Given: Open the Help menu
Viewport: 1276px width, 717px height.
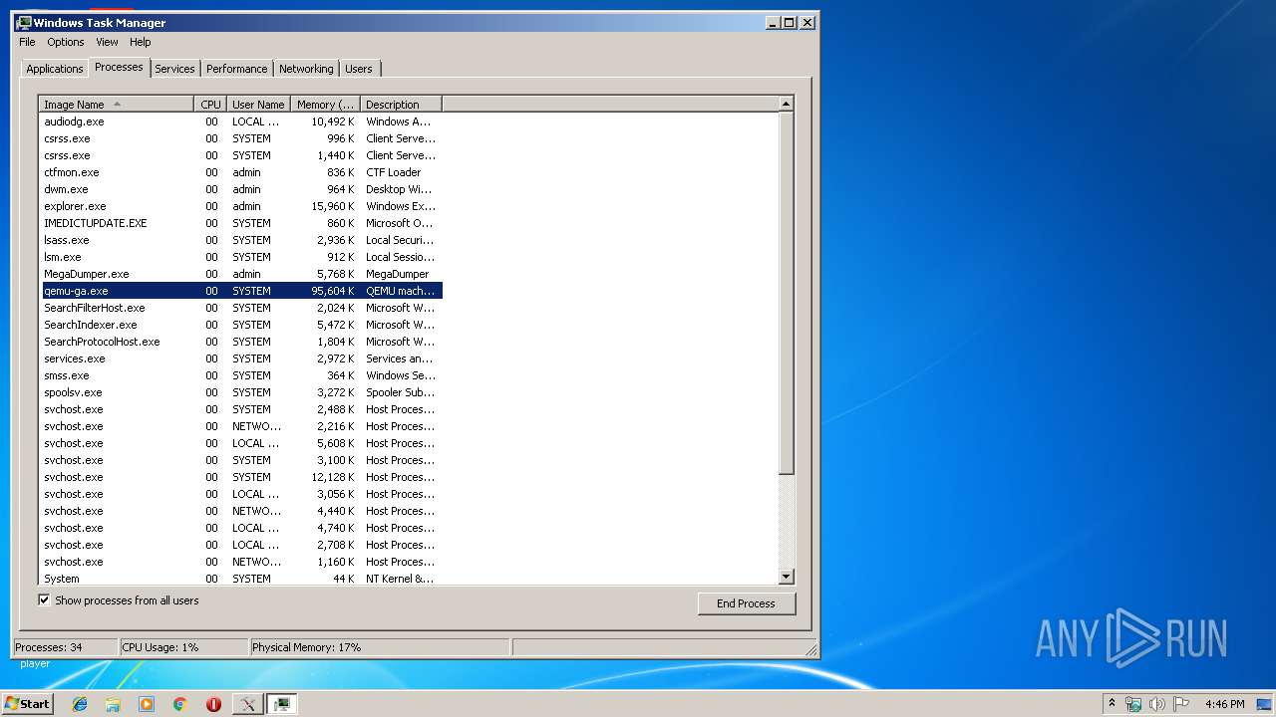Looking at the screenshot, I should pos(141,42).
